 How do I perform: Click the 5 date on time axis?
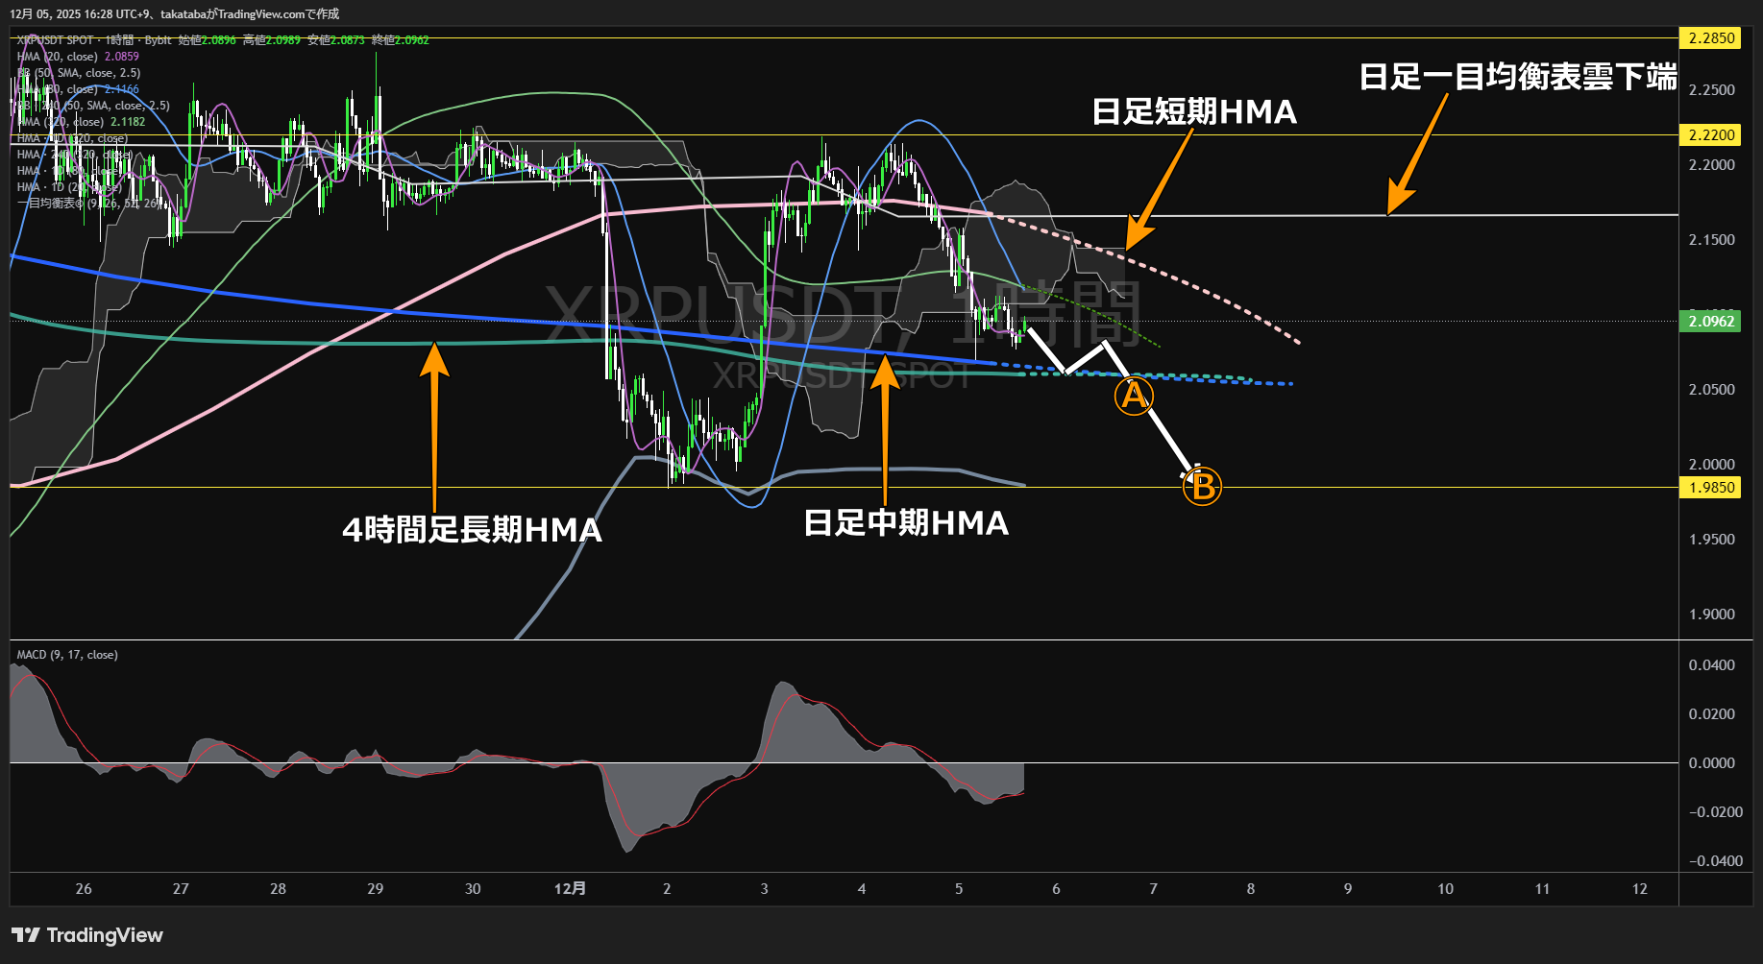(x=959, y=889)
